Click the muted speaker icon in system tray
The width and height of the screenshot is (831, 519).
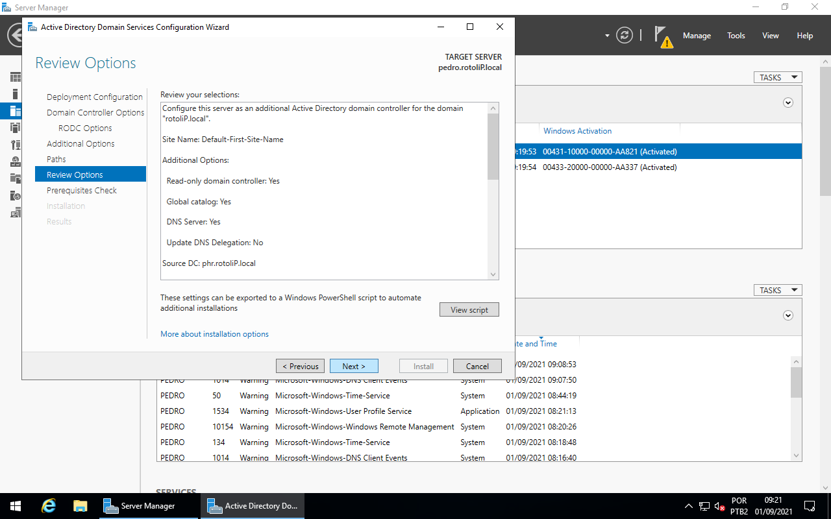(x=717, y=505)
